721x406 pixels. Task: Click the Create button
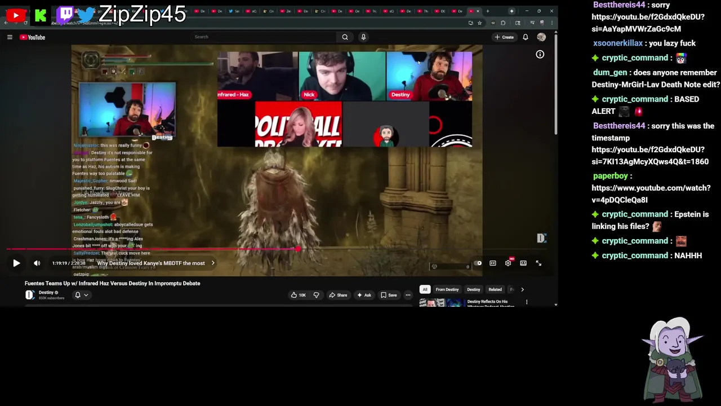504,37
